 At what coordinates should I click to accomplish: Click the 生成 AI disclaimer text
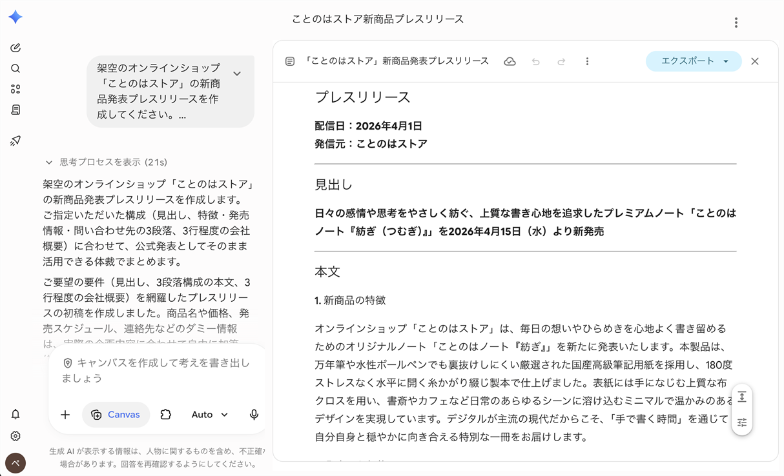tap(157, 457)
